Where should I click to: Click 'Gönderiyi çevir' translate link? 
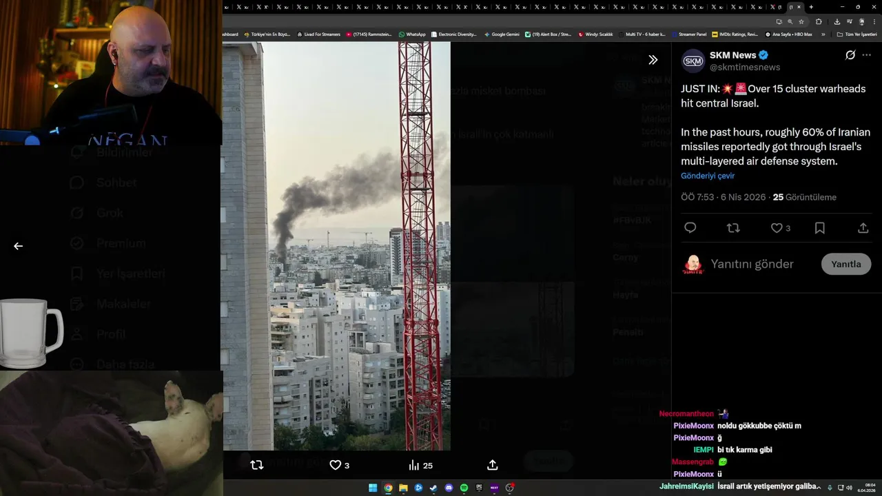tap(708, 176)
